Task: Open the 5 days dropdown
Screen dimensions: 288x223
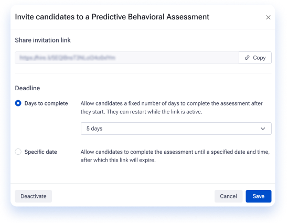Action: 176,129
